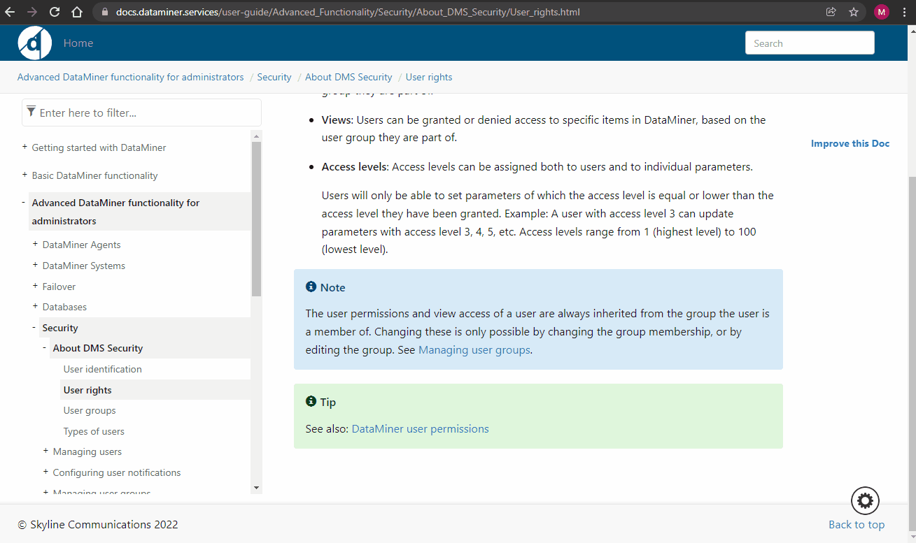Reload the page
The height and width of the screenshot is (543, 916).
[55, 12]
